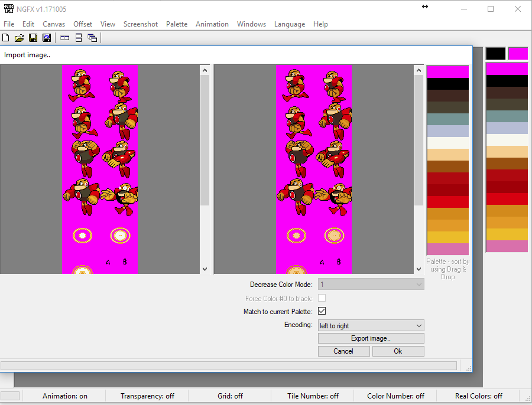Screen dimensions: 532x405
Task: Click the Save As toolbar icon
Action: [46, 38]
